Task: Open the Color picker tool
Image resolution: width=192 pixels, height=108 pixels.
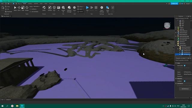Action: pos(74,9)
